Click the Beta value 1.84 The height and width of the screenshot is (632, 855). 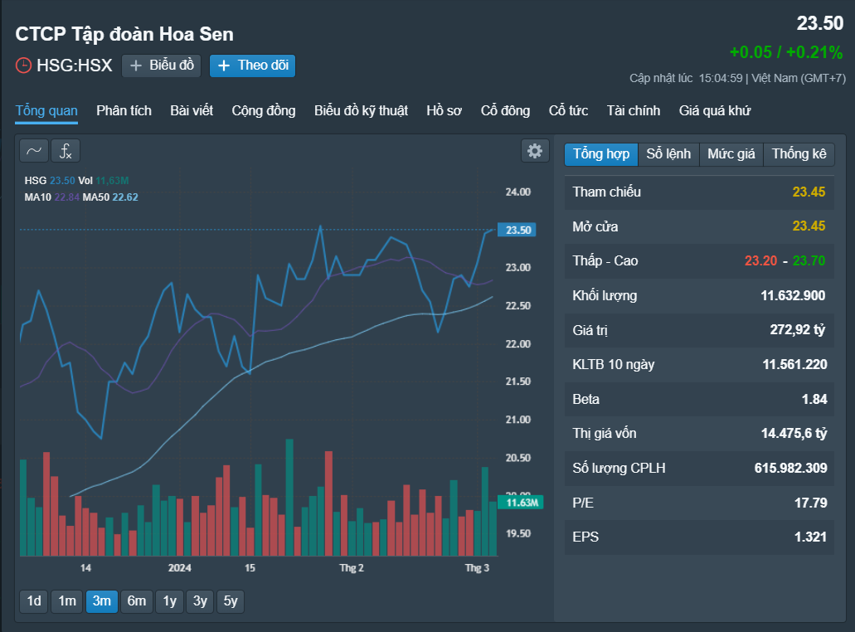coord(814,399)
